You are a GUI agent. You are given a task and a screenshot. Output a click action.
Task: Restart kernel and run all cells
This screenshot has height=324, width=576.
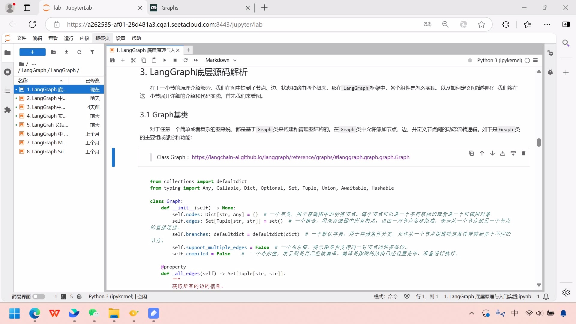[x=196, y=60]
